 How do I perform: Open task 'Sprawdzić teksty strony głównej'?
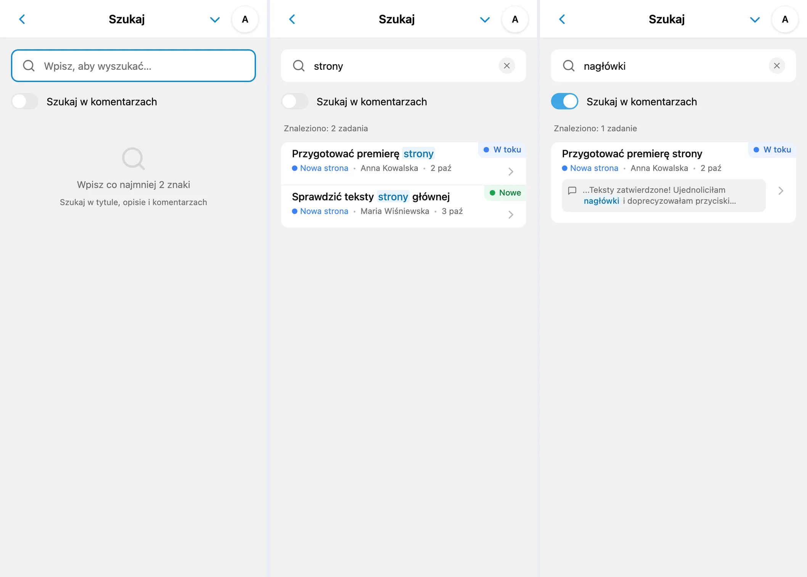[403, 206]
